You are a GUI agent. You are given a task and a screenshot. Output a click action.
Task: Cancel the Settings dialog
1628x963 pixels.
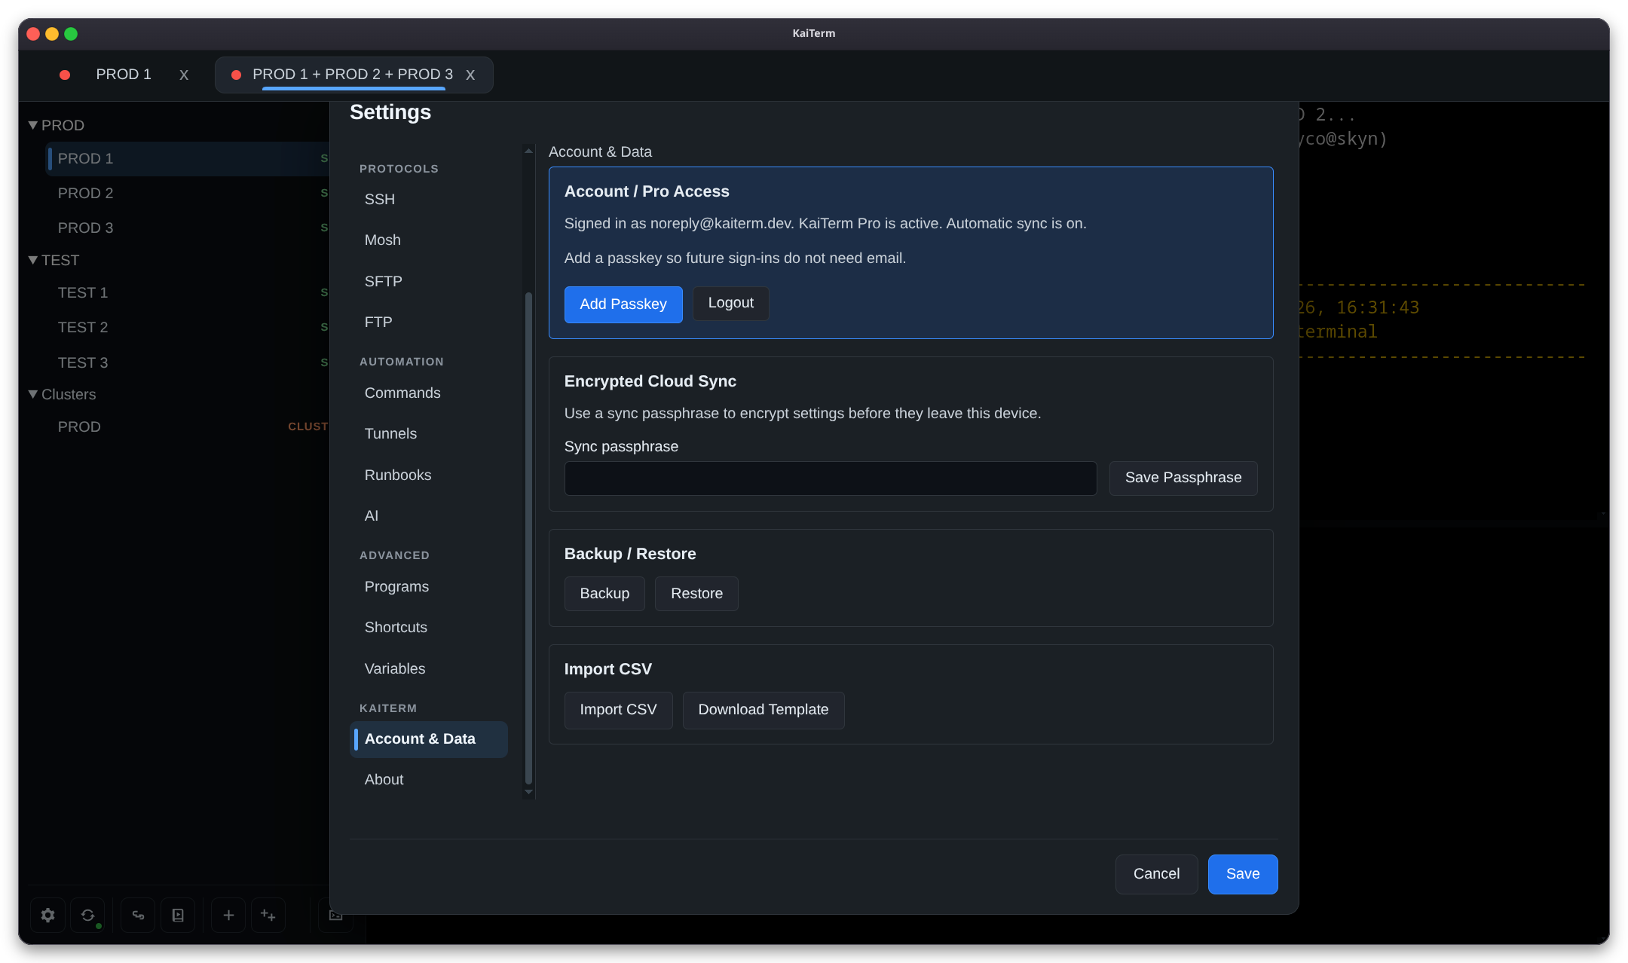(x=1156, y=874)
